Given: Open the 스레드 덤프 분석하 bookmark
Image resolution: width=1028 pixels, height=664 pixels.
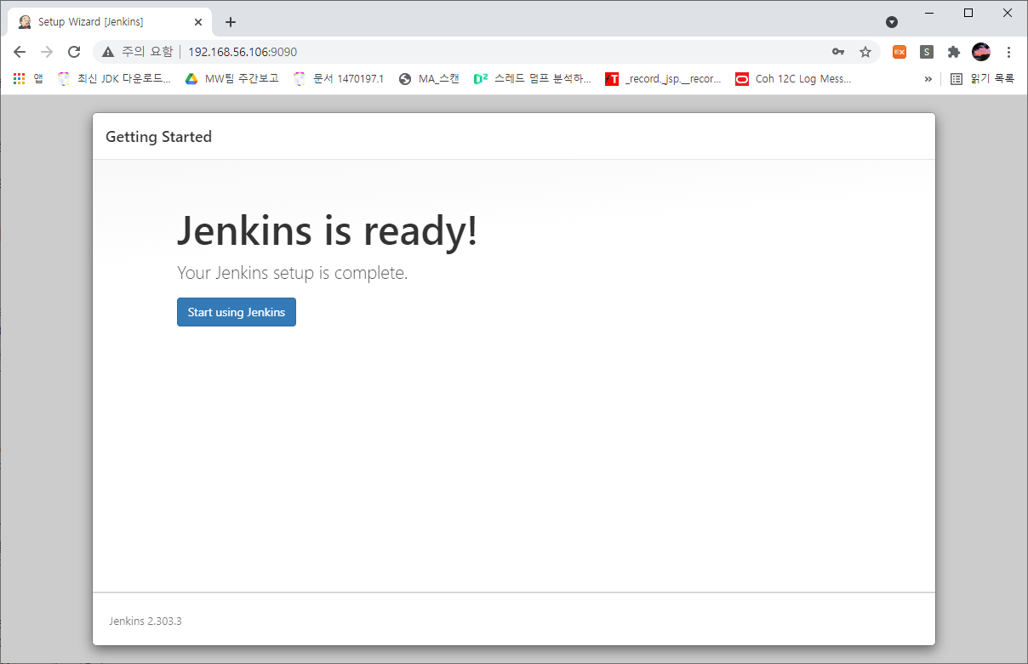Looking at the screenshot, I should click(533, 79).
